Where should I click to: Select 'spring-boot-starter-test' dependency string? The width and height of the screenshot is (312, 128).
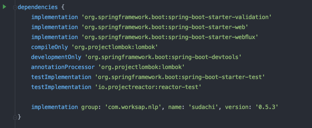point(180,77)
